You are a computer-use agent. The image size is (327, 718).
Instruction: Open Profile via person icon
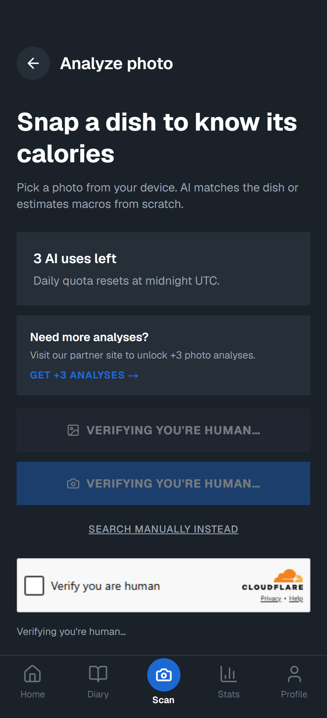click(294, 674)
